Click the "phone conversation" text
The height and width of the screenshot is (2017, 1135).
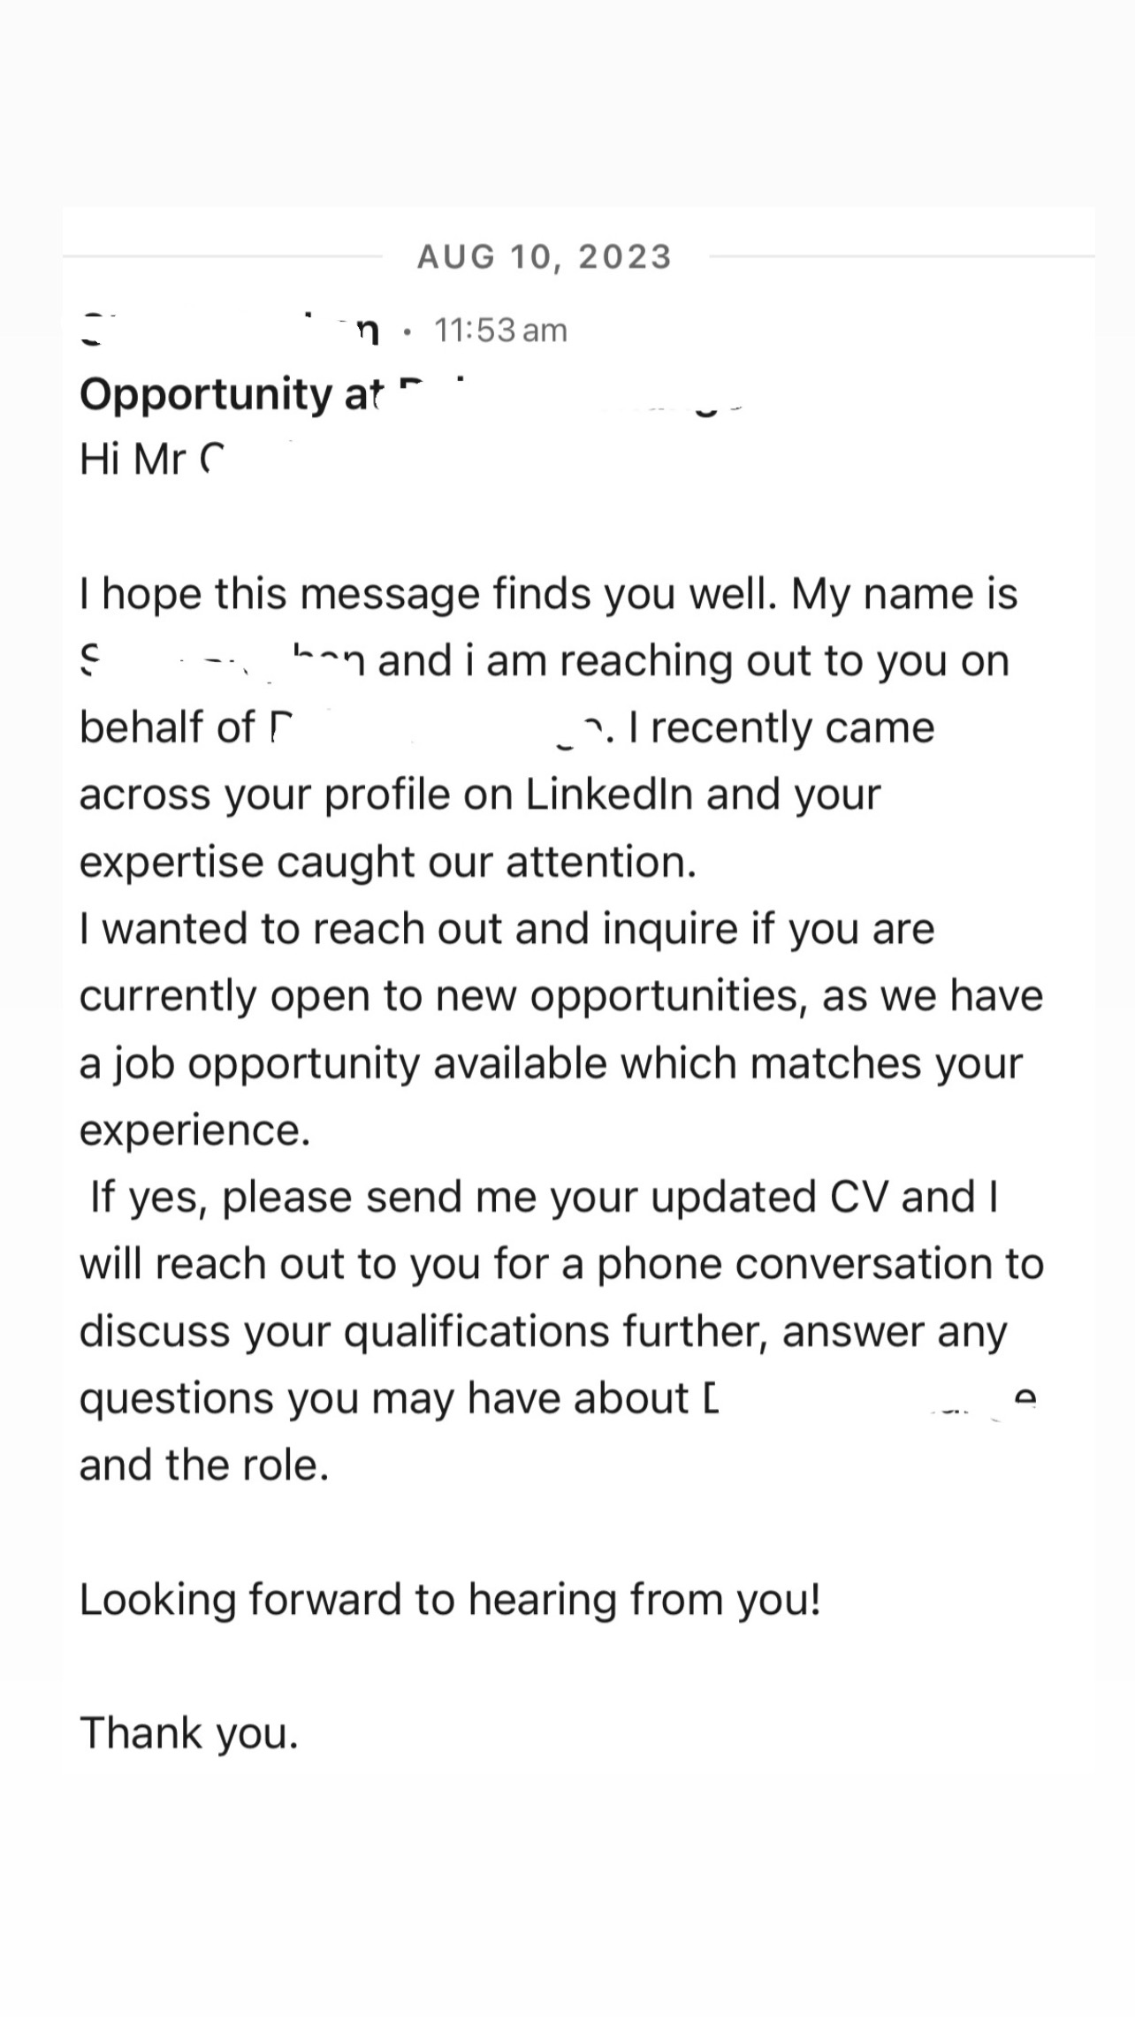796,1265
